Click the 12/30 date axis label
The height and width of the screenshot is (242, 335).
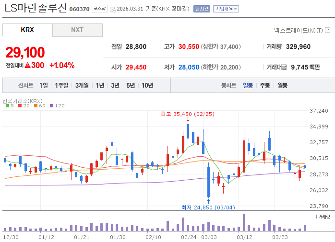pyautogui.click(x=11, y=237)
